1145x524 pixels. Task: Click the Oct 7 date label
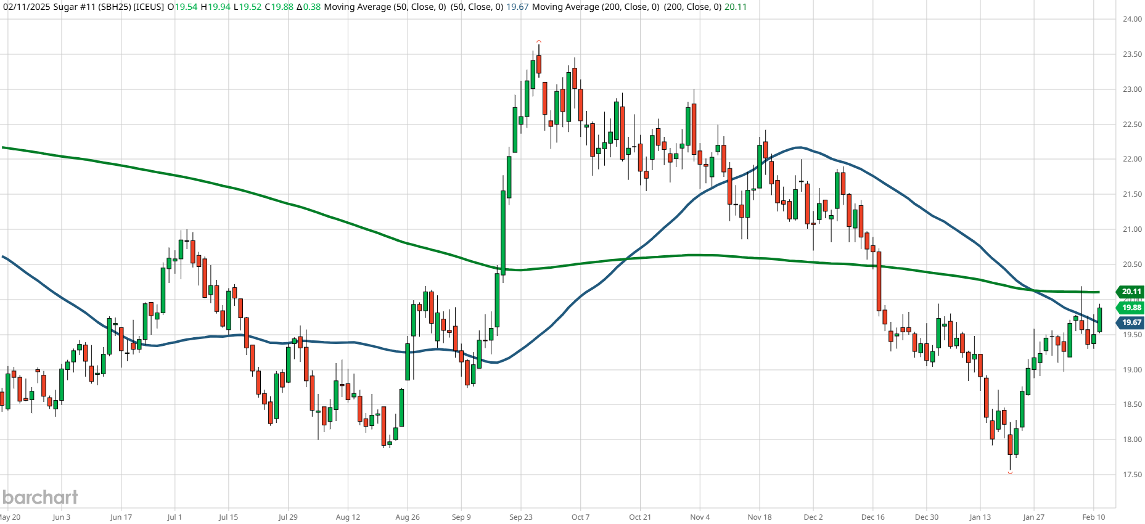pyautogui.click(x=581, y=517)
